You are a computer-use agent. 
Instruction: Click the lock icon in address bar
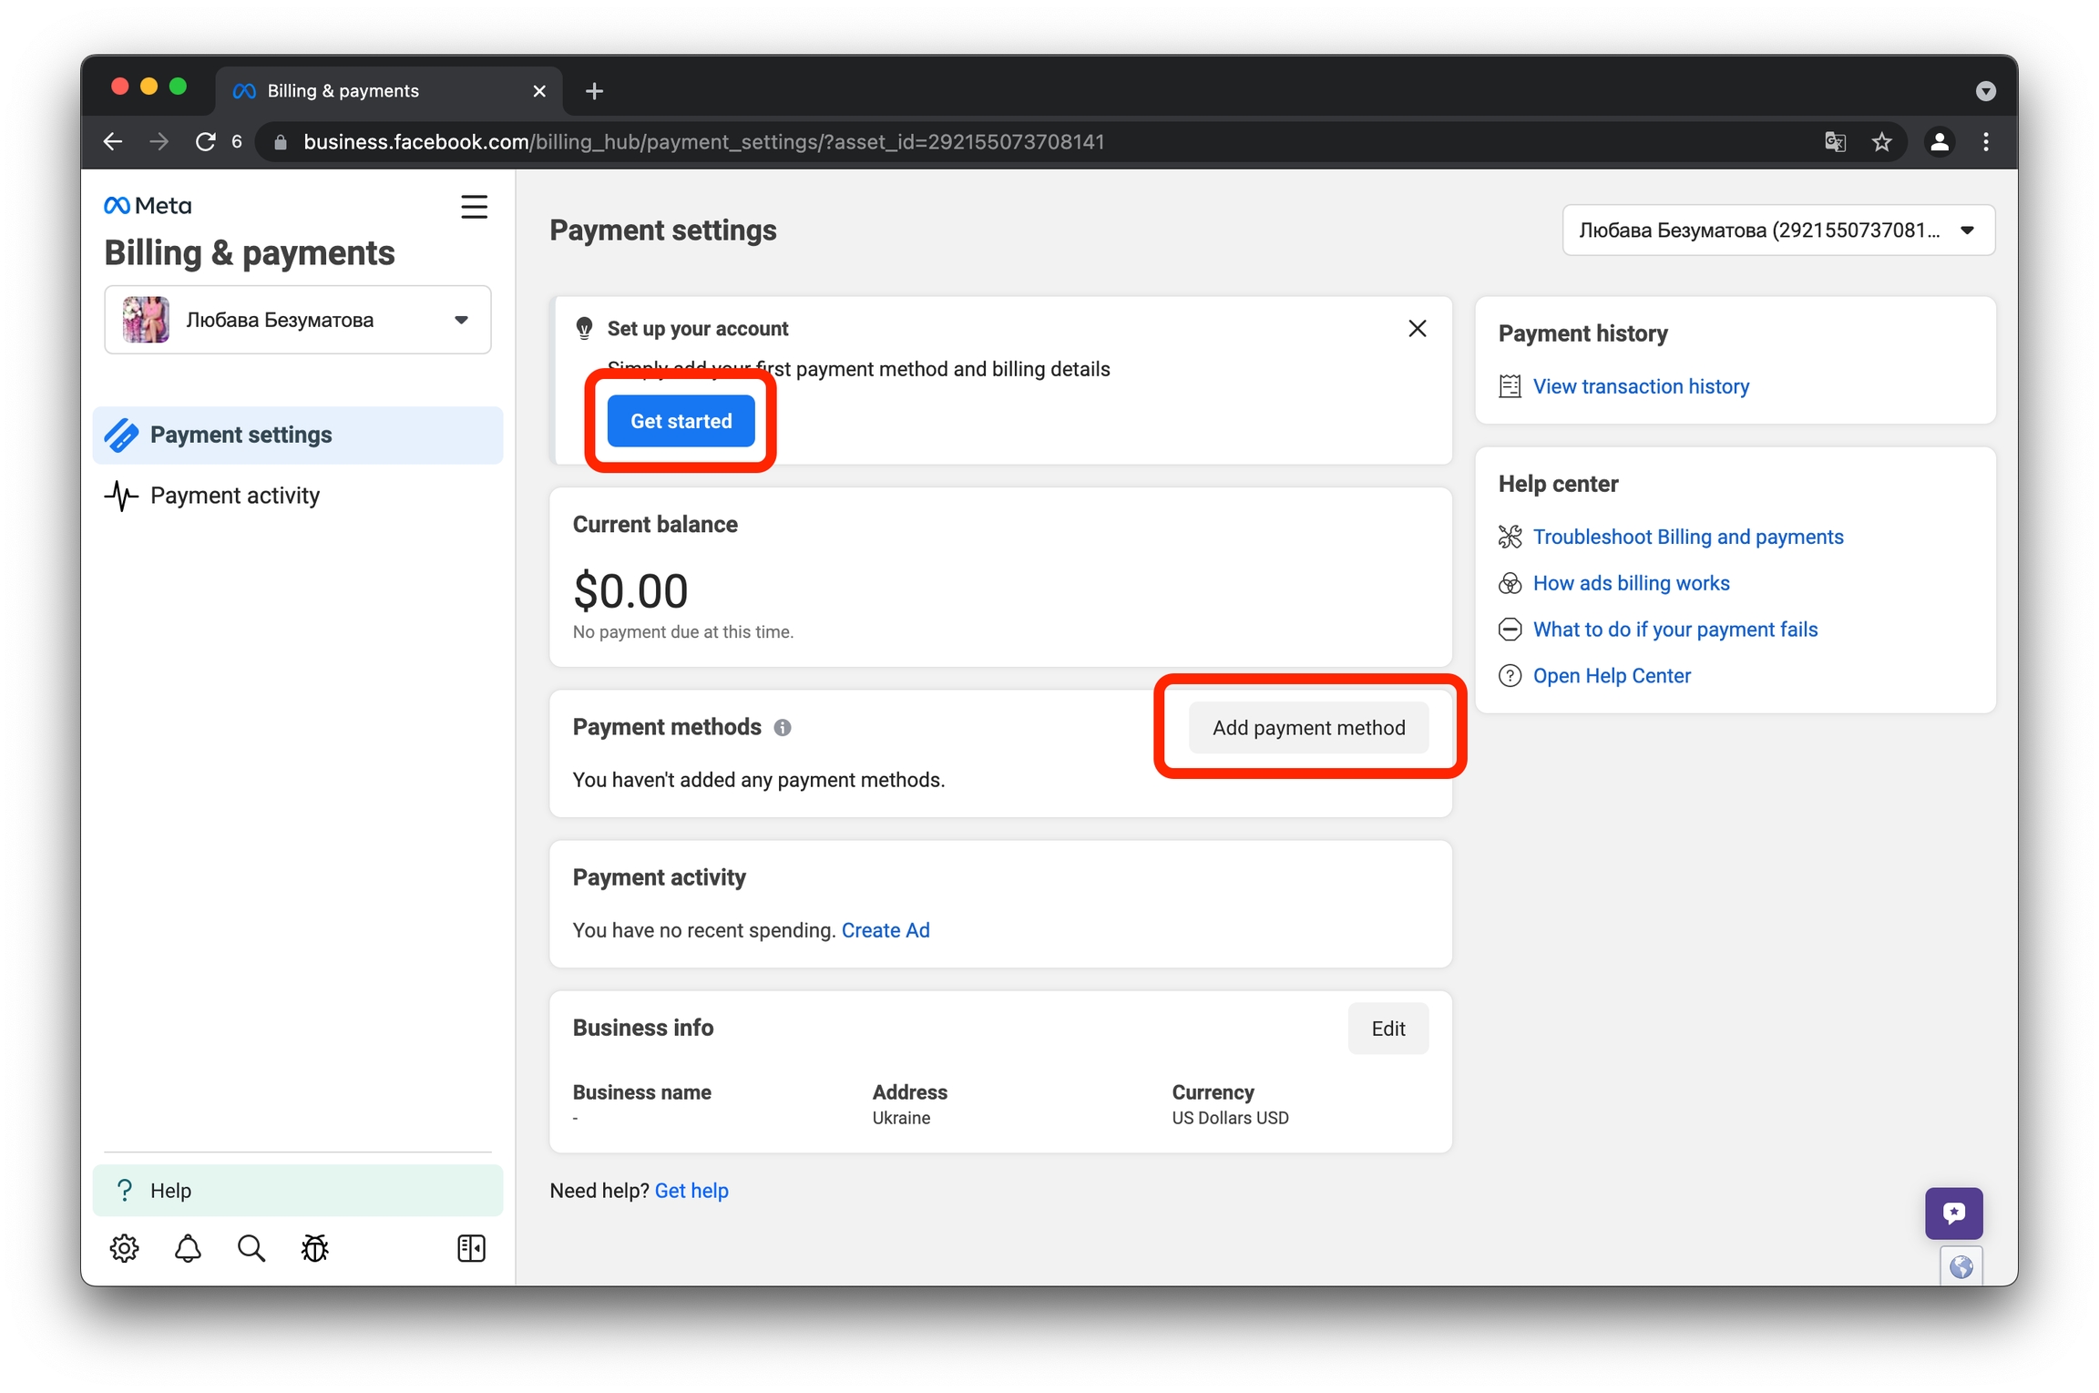(x=281, y=142)
